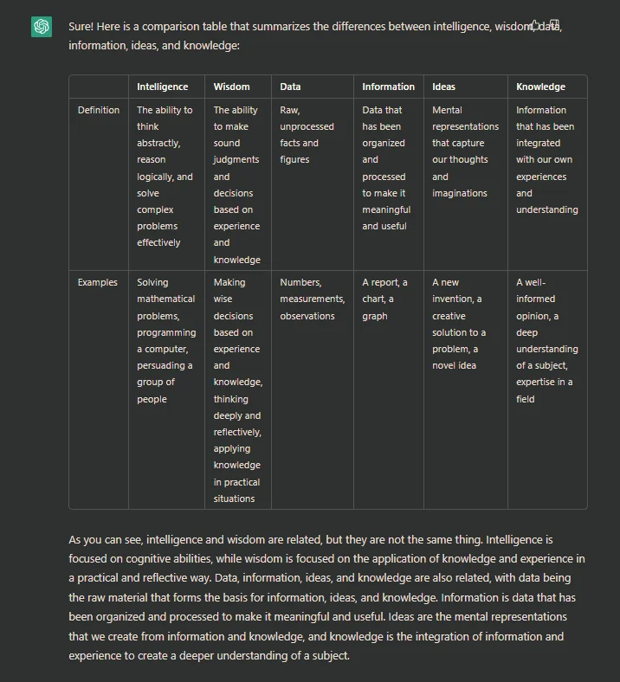Click the Wisdom column header
Viewport: 620px width, 682px height.
[231, 87]
